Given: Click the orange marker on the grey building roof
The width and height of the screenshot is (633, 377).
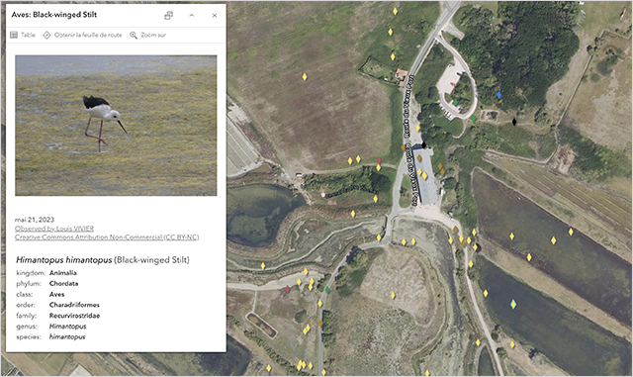Looking at the screenshot, I should coord(419,158).
